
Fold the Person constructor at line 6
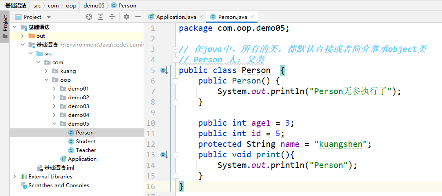tap(175, 81)
